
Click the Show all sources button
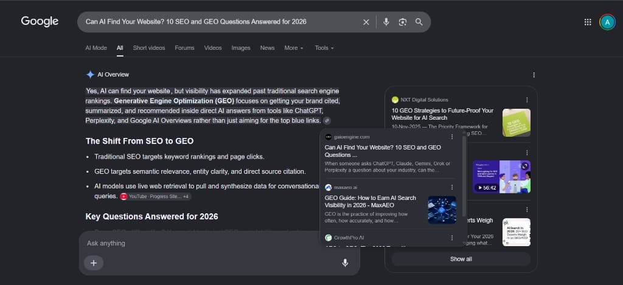click(x=461, y=259)
